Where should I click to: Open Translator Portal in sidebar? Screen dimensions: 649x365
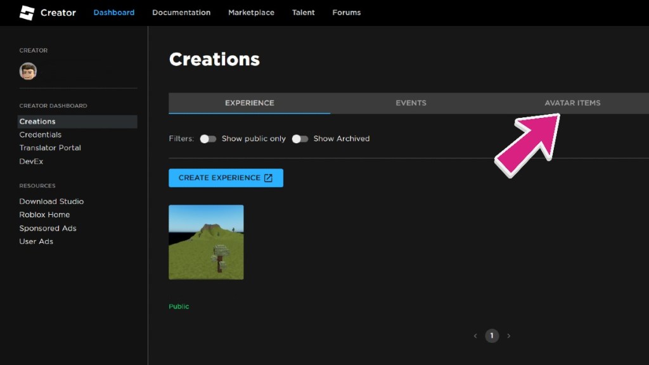pyautogui.click(x=50, y=148)
